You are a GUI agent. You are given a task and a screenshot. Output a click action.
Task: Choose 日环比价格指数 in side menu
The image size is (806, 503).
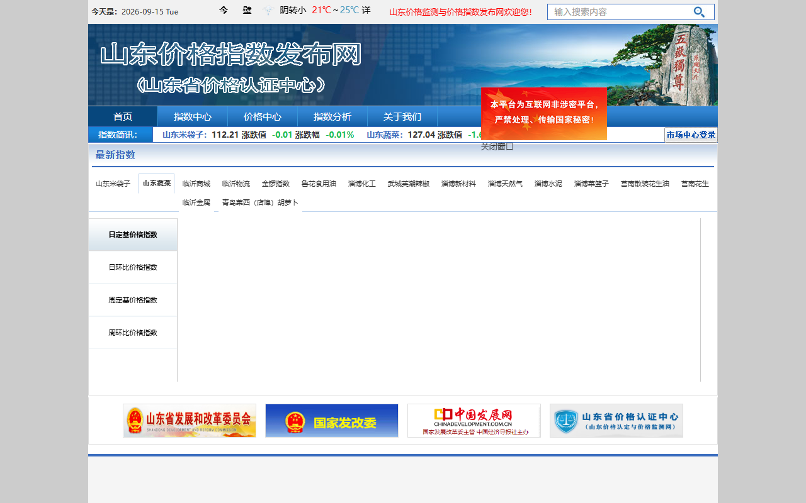133,267
